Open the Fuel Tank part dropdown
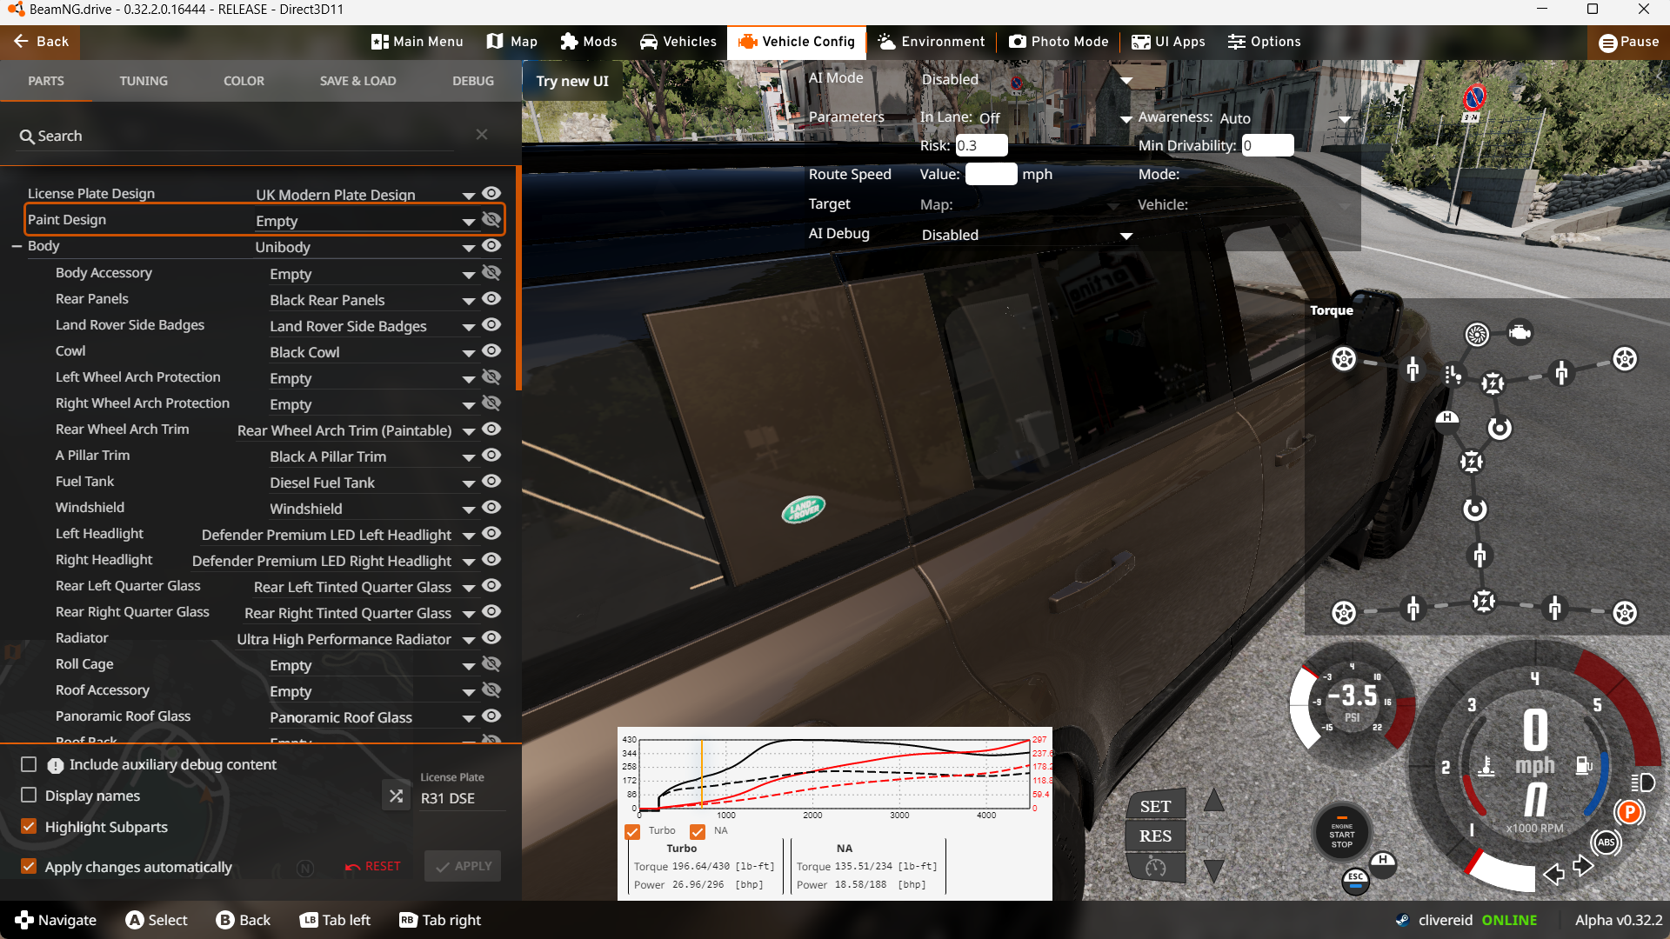1670x939 pixels. (x=468, y=483)
